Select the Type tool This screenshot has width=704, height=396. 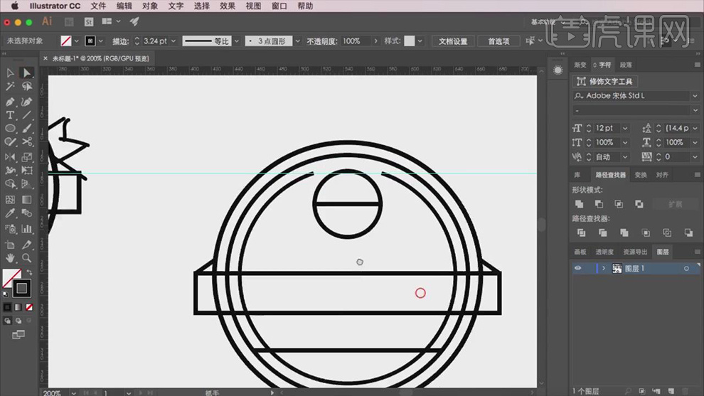(10, 115)
